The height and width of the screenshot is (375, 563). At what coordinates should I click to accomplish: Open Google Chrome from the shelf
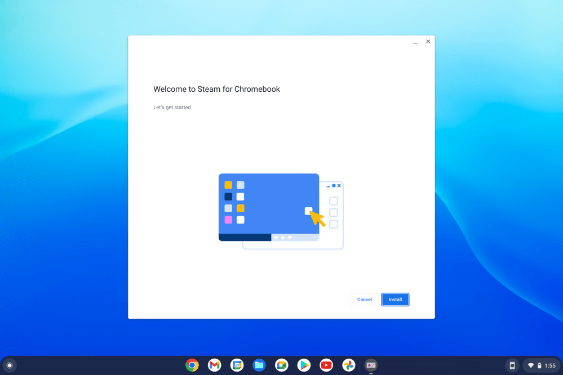(x=192, y=365)
